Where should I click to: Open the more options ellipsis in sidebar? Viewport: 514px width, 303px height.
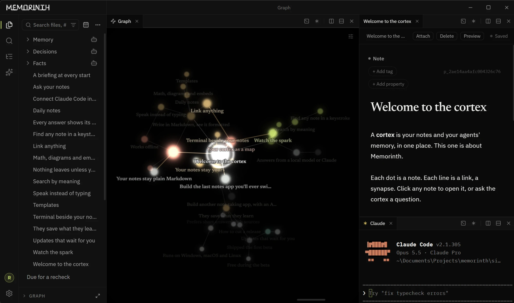point(98,25)
